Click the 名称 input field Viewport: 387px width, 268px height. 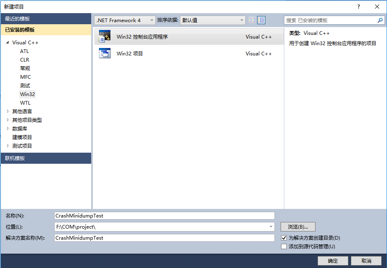164,216
